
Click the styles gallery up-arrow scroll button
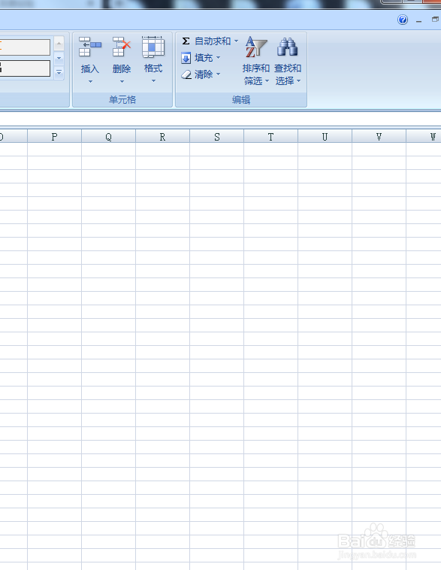coord(59,44)
